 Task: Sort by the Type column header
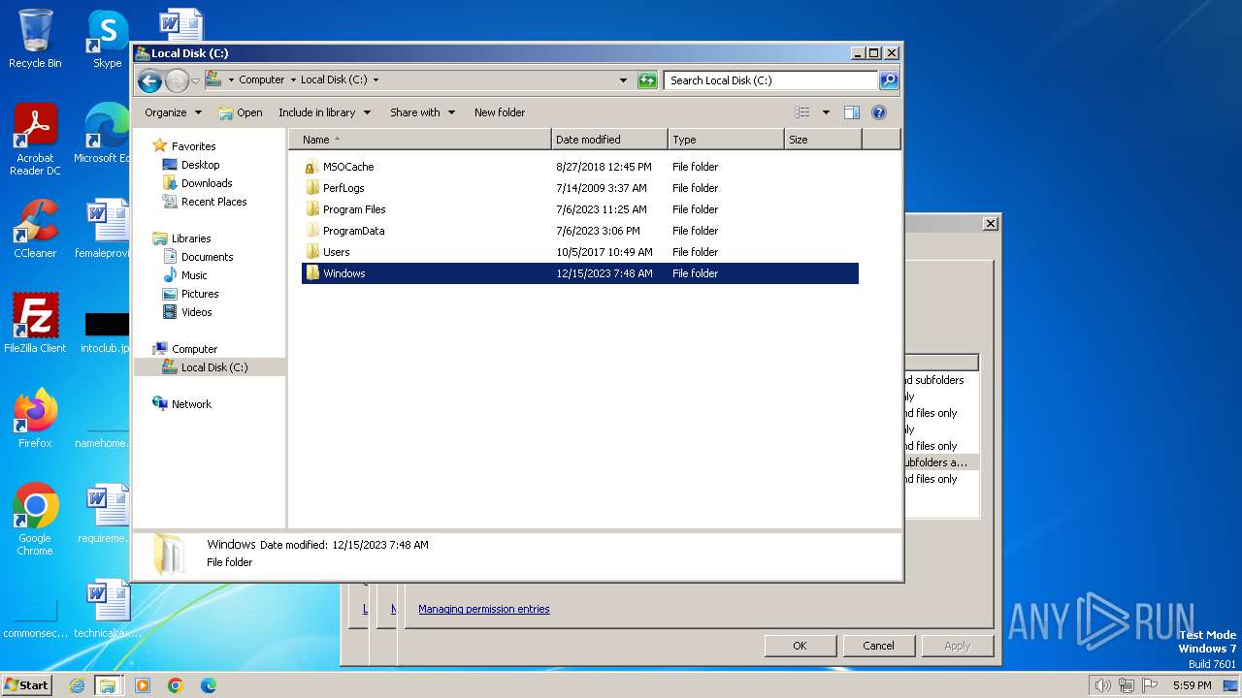pyautogui.click(x=726, y=140)
